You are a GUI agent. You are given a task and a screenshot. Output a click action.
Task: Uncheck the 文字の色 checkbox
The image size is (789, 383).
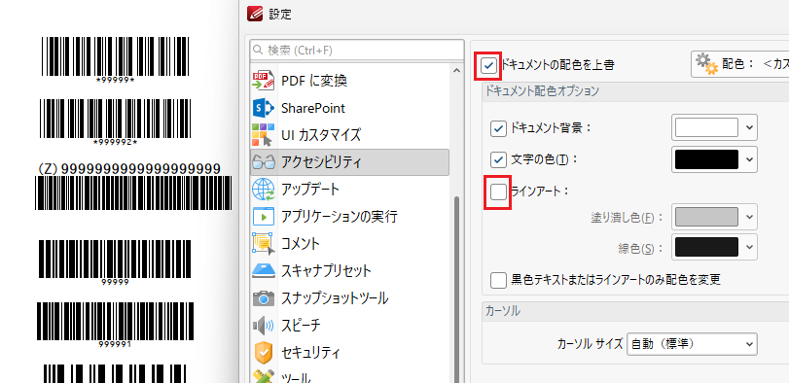pos(498,159)
